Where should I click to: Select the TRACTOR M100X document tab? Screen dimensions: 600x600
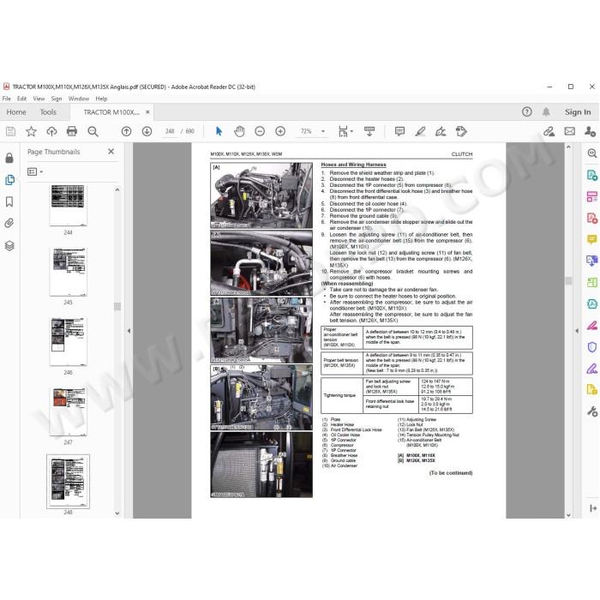111,112
